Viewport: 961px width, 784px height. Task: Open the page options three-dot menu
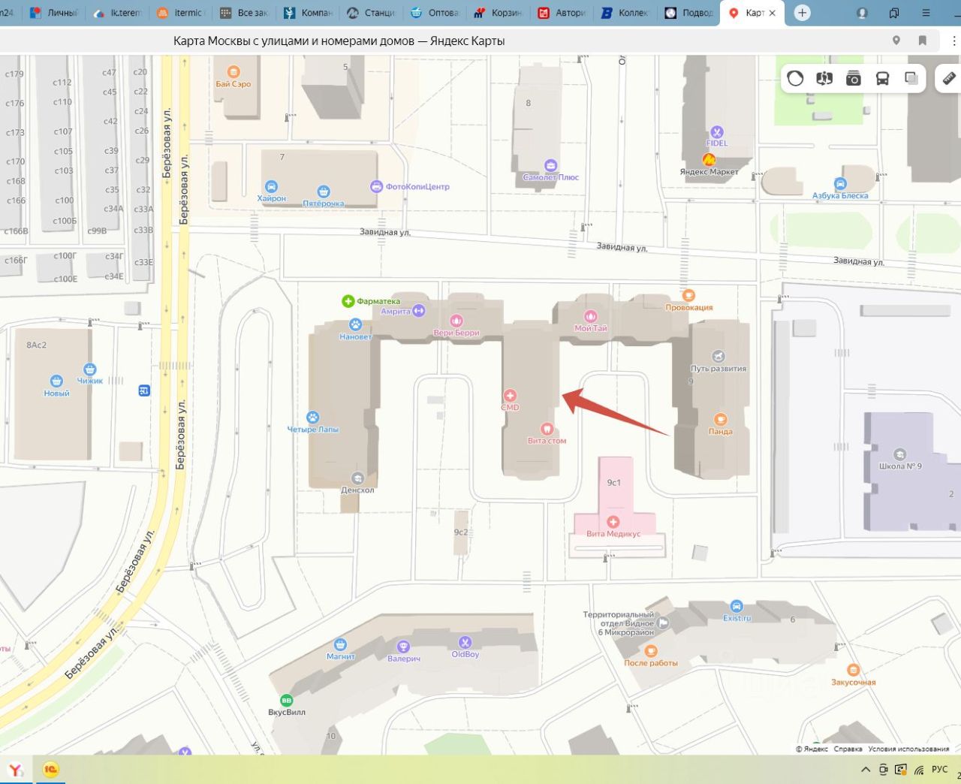[x=954, y=41]
